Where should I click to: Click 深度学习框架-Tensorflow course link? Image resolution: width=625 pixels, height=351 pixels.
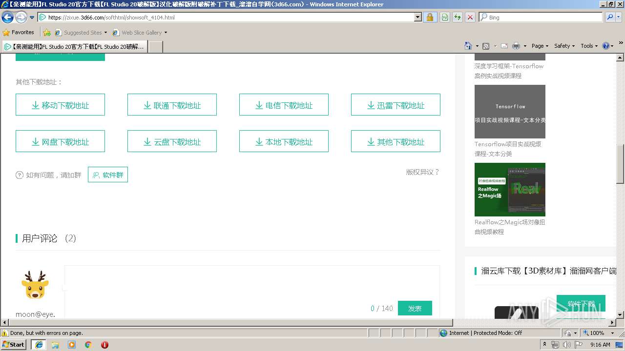point(509,71)
